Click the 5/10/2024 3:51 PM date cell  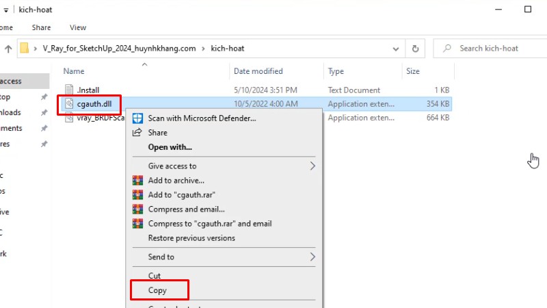265,90
